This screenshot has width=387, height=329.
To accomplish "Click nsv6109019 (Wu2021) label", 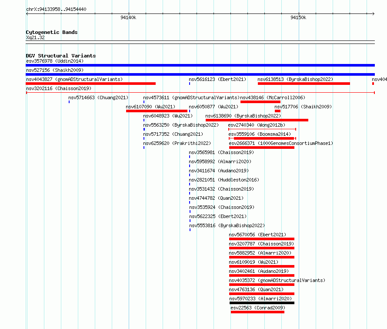I will pos(254,262).
